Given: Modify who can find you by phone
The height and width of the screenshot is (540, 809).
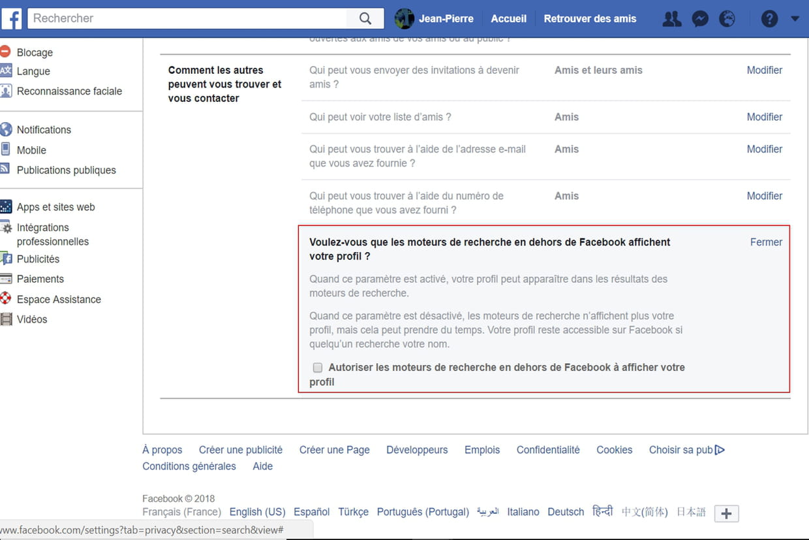Looking at the screenshot, I should pos(765,196).
